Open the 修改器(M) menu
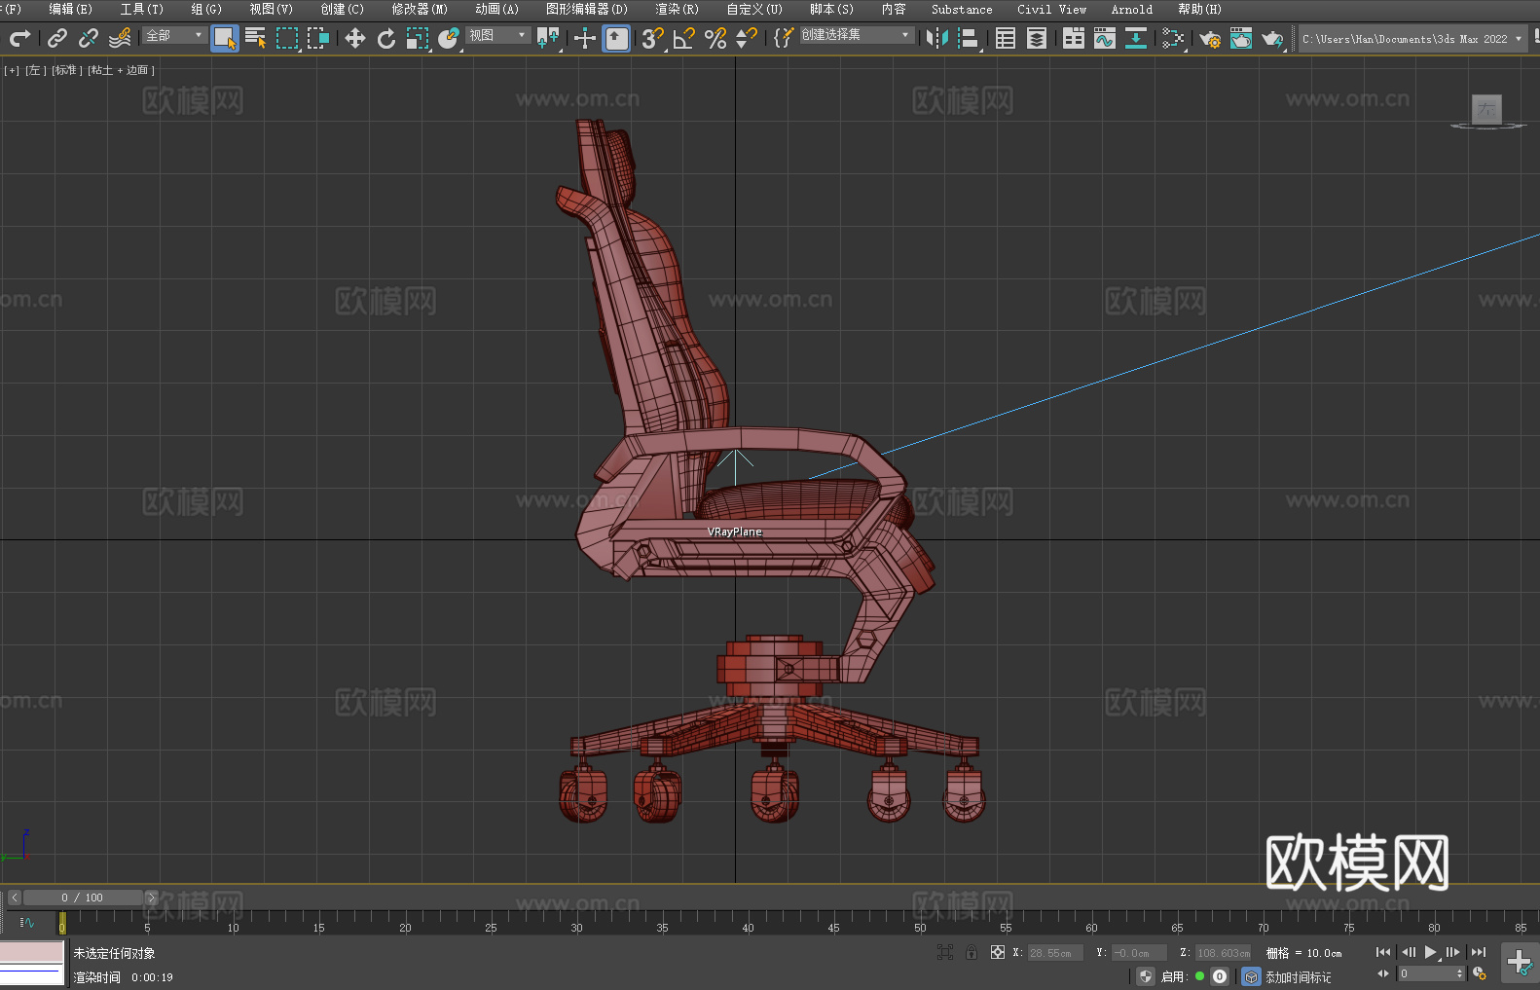1540x990 pixels. 420,9
